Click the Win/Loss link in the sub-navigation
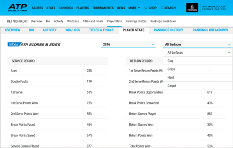Screen dimensions: 233x148 click(x=73, y=21)
